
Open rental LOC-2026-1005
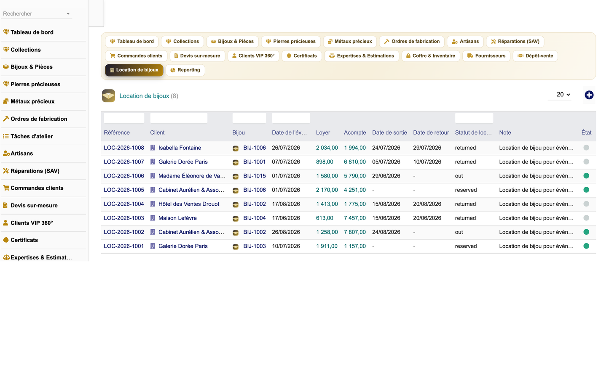[124, 190]
